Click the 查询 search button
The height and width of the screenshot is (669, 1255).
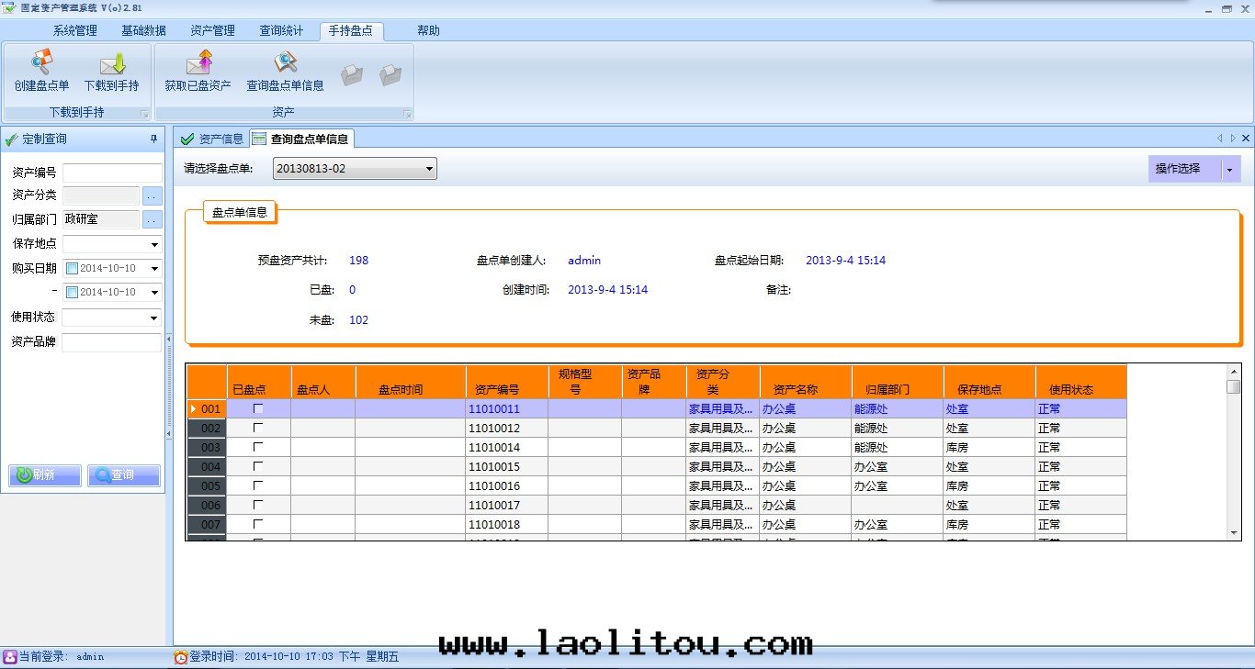pyautogui.click(x=124, y=475)
